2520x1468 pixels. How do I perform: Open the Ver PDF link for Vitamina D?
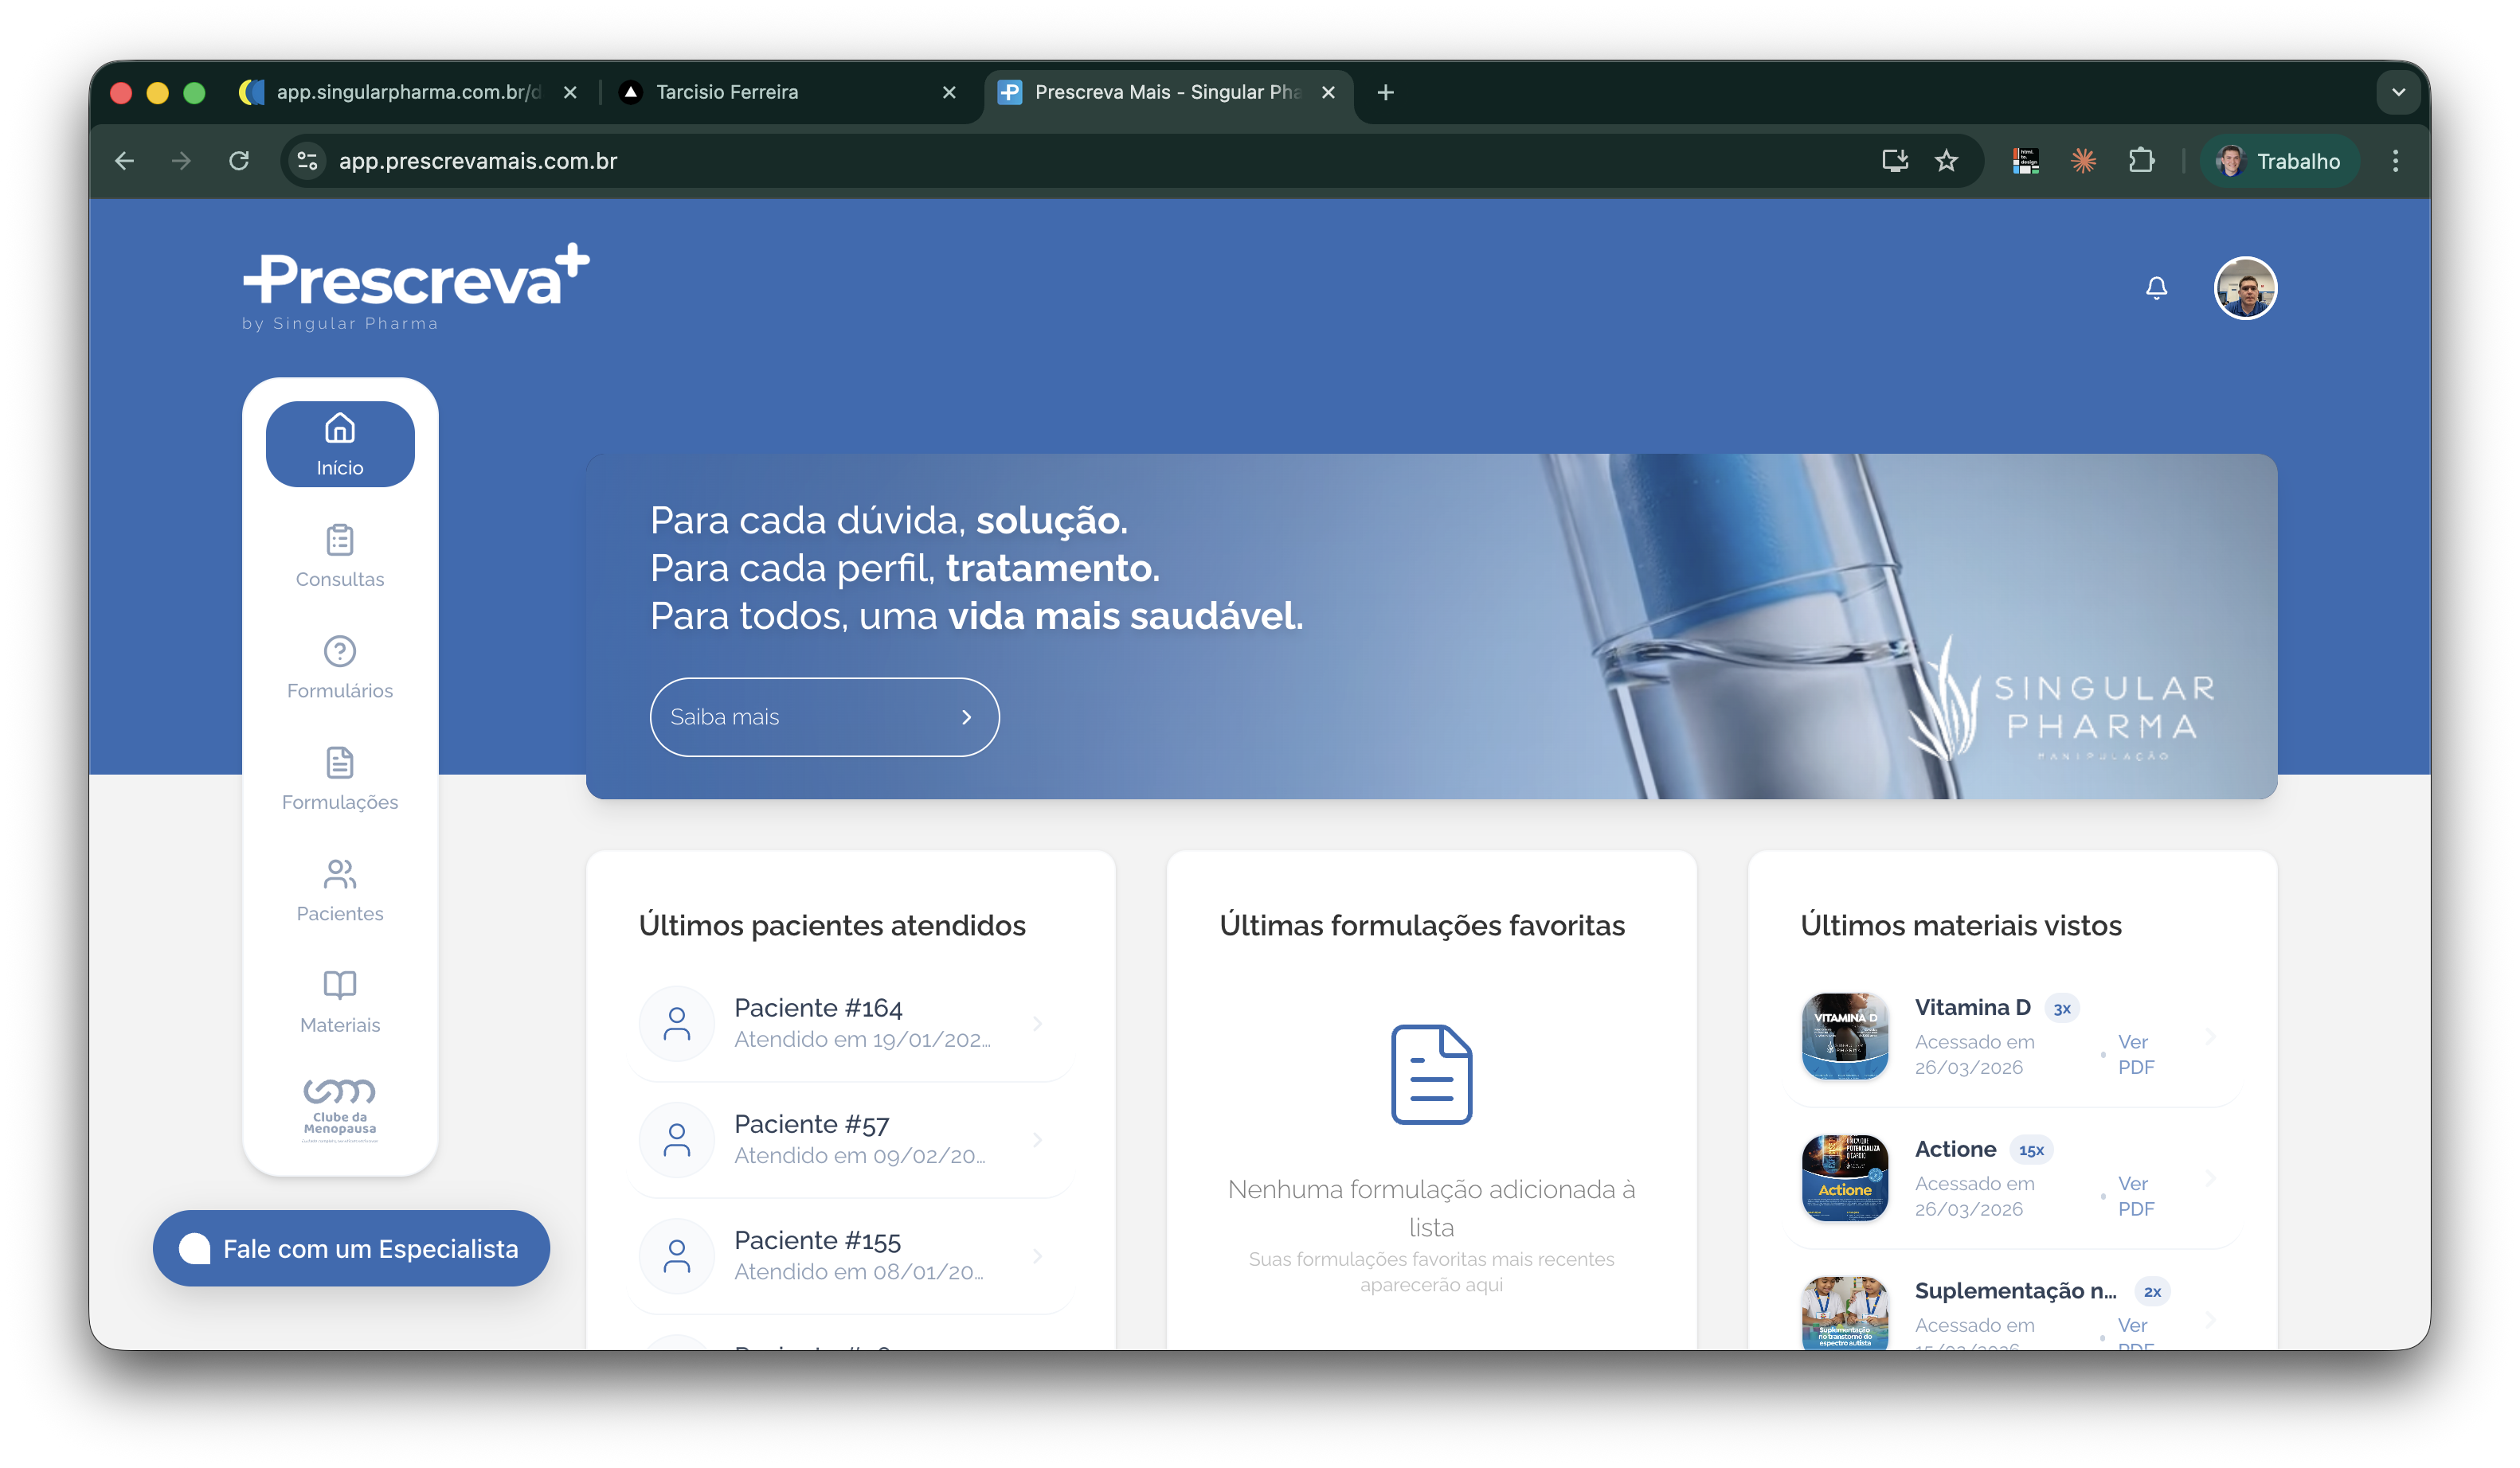coord(2135,1054)
